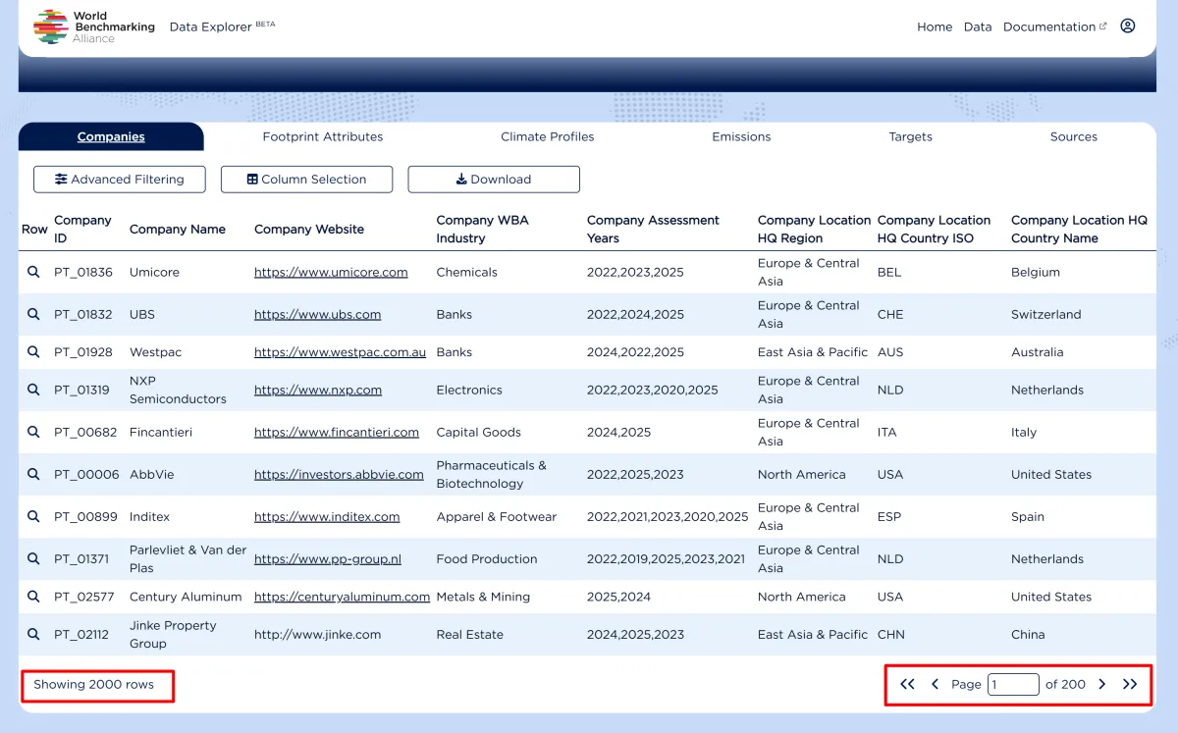
Task: Click inside the page number input field
Action: coord(1013,684)
